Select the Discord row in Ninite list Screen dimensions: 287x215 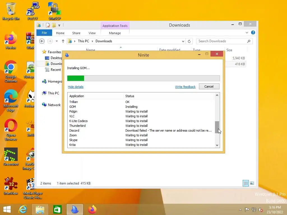(x=141, y=130)
